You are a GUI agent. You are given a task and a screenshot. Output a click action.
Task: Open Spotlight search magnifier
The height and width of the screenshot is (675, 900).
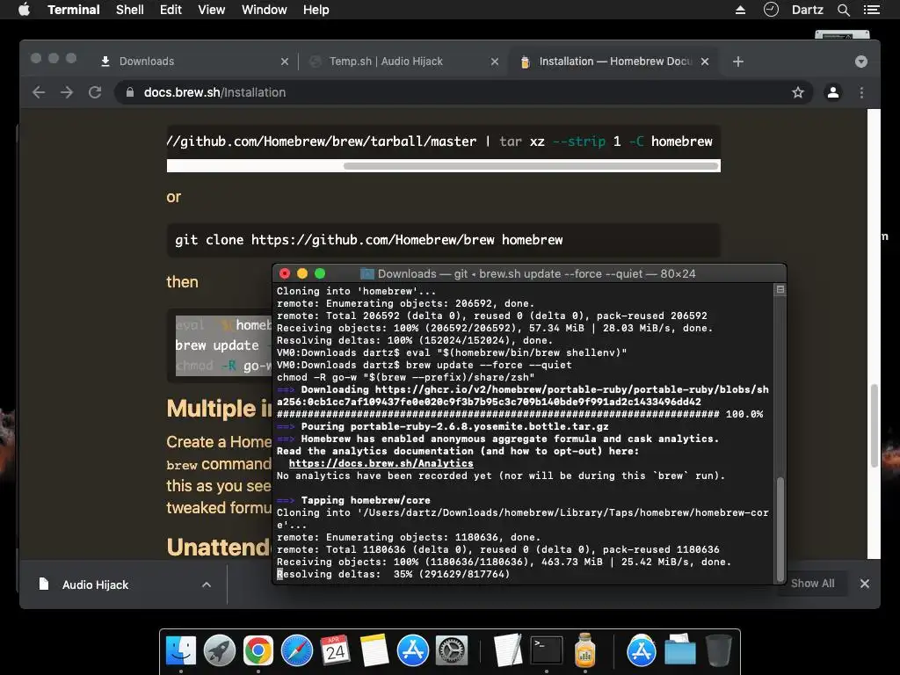pos(843,10)
